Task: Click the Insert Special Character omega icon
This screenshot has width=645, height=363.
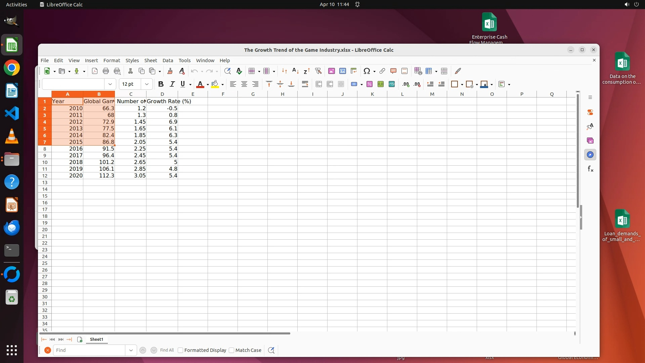Action: [367, 71]
